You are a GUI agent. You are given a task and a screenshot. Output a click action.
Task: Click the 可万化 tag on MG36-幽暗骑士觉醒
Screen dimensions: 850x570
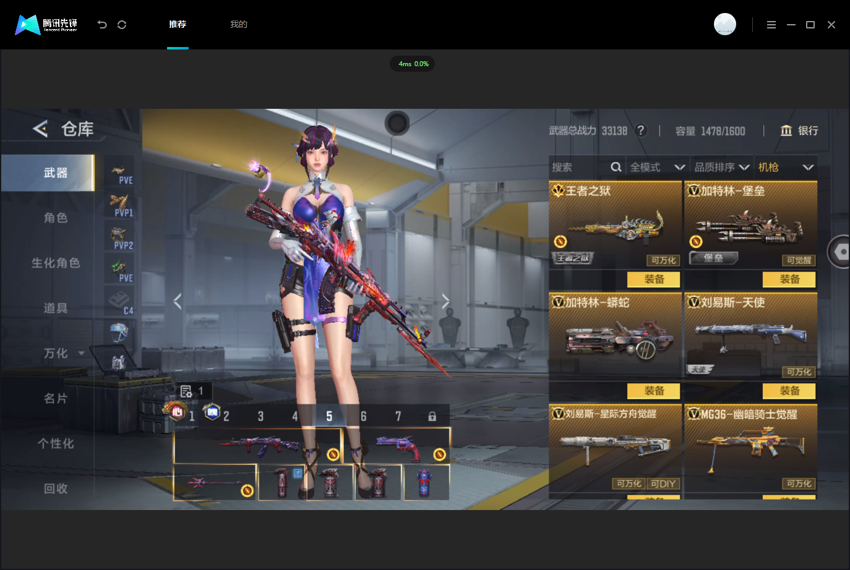click(799, 483)
